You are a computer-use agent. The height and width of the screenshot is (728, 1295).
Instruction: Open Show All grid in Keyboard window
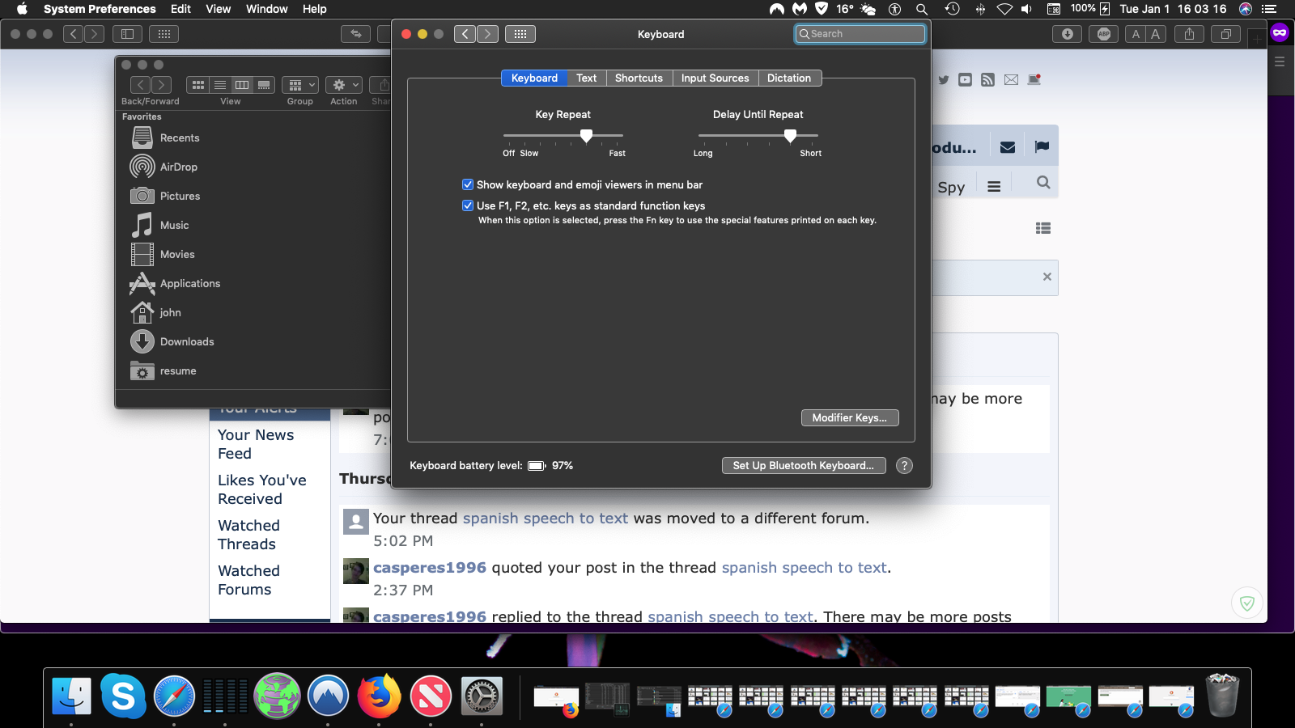point(520,34)
